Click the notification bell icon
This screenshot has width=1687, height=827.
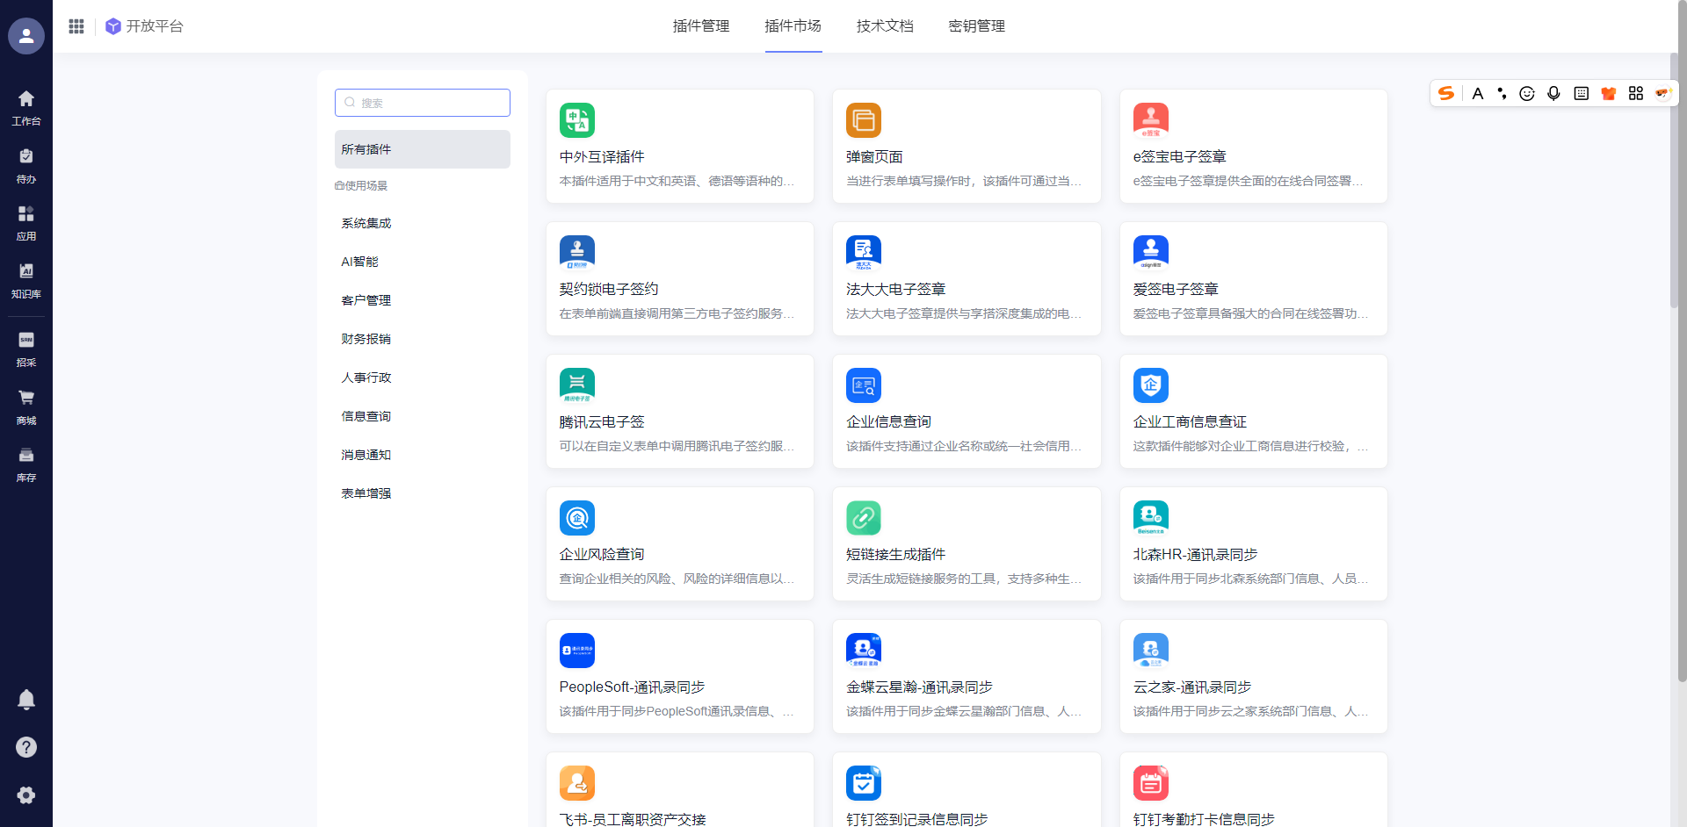click(x=26, y=700)
